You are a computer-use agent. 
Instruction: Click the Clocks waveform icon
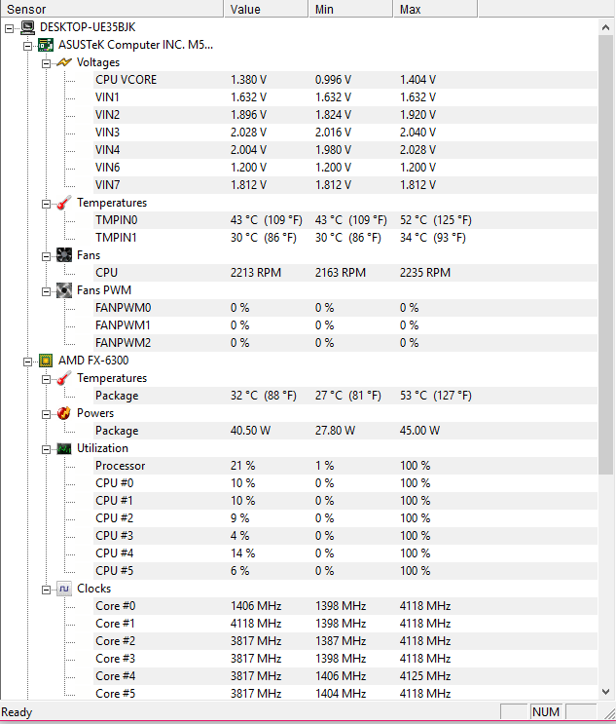(64, 589)
